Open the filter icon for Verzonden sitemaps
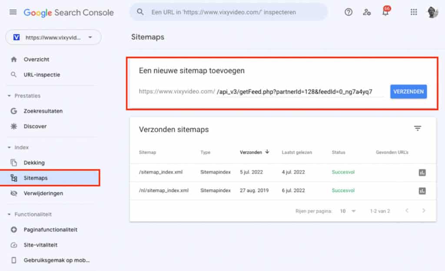Image resolution: width=445 pixels, height=271 pixels. (418, 128)
